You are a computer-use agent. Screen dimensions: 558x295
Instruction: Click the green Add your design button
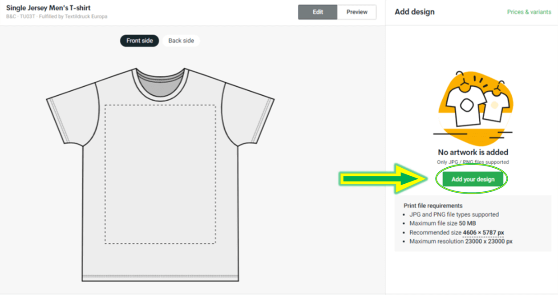coord(473,179)
